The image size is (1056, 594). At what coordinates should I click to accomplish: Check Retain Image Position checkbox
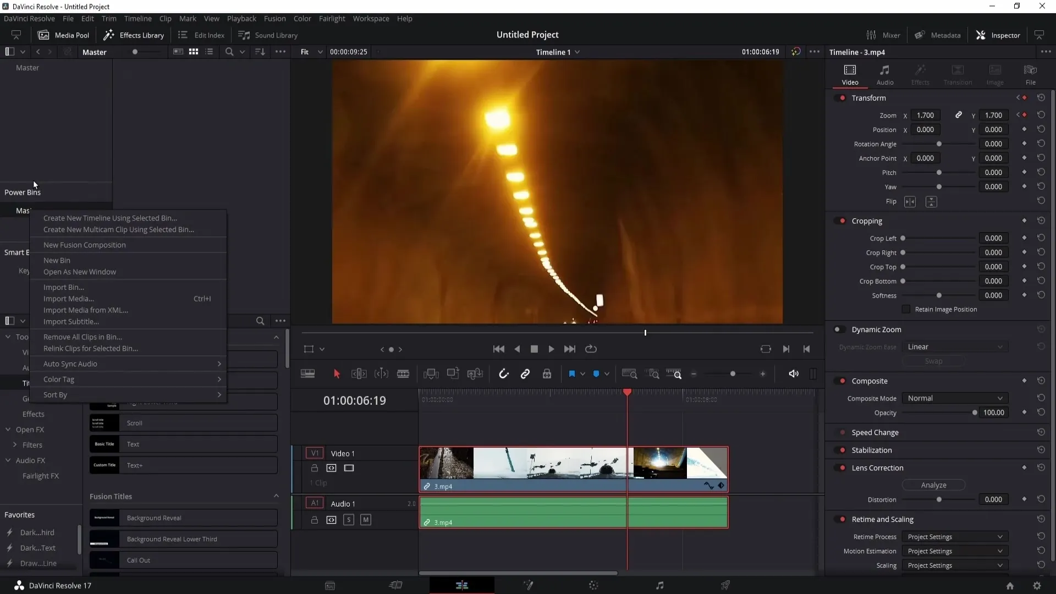click(x=906, y=309)
